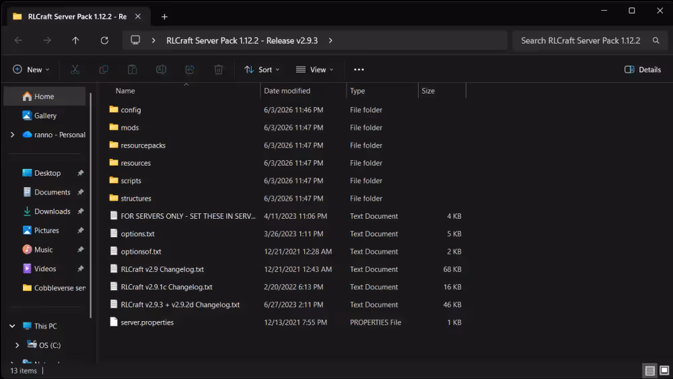The height and width of the screenshot is (379, 673).
Task: Click the Cut scissors icon
Action: point(75,69)
